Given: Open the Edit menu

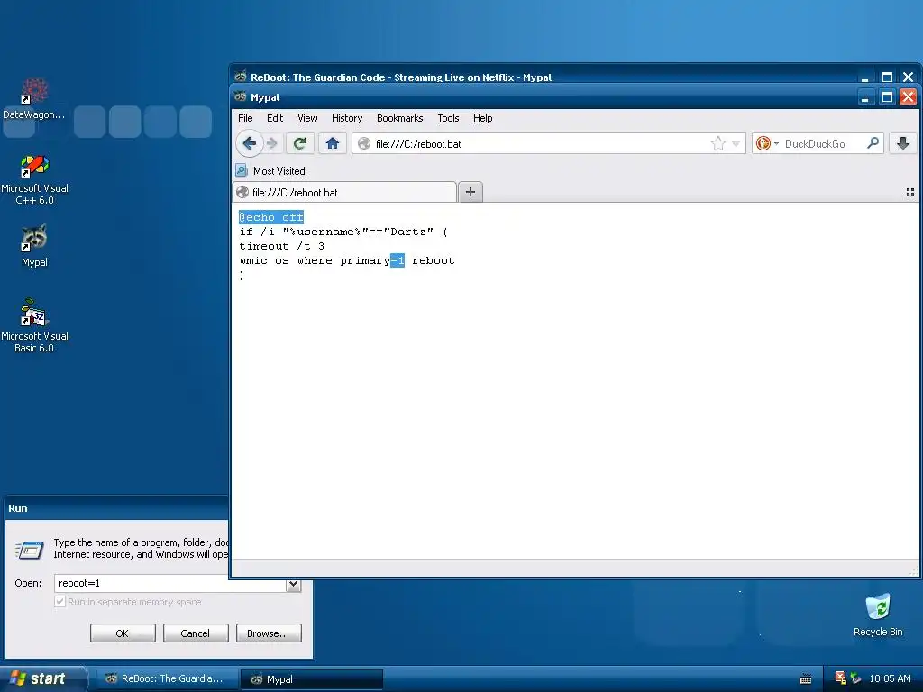Looking at the screenshot, I should pos(275,118).
